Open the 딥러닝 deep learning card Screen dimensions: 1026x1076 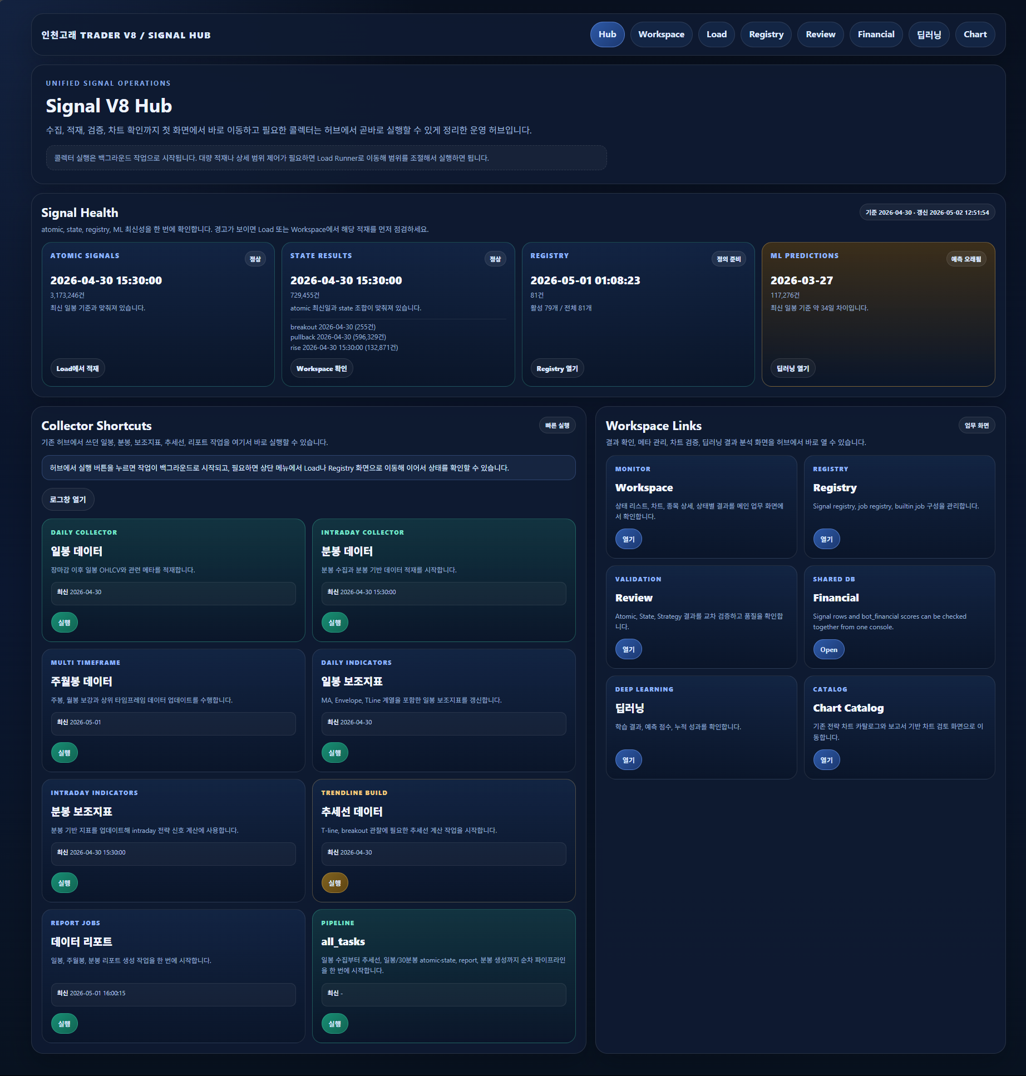(629, 760)
